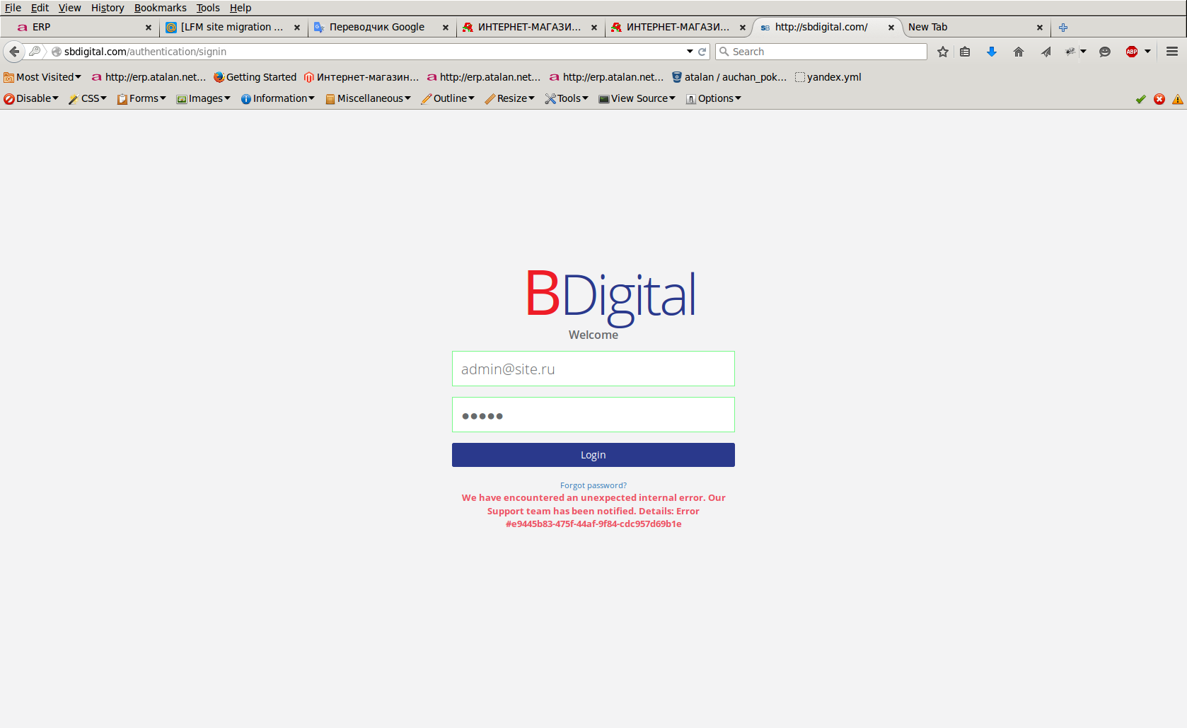
Task: Focus the password input field
Action: (x=593, y=415)
